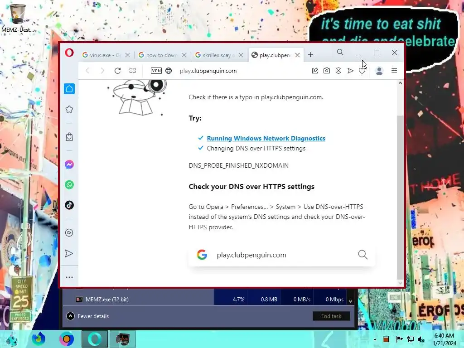
Task: Switch to Opera on the taskbar
Action: point(95,339)
